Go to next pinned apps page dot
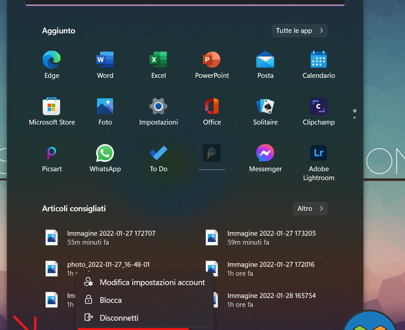405x330 pixels. pos(355,117)
